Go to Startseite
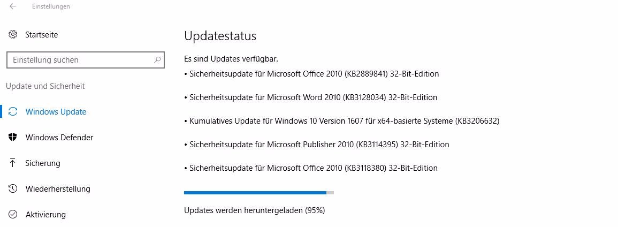The image size is (618, 227). pos(41,35)
